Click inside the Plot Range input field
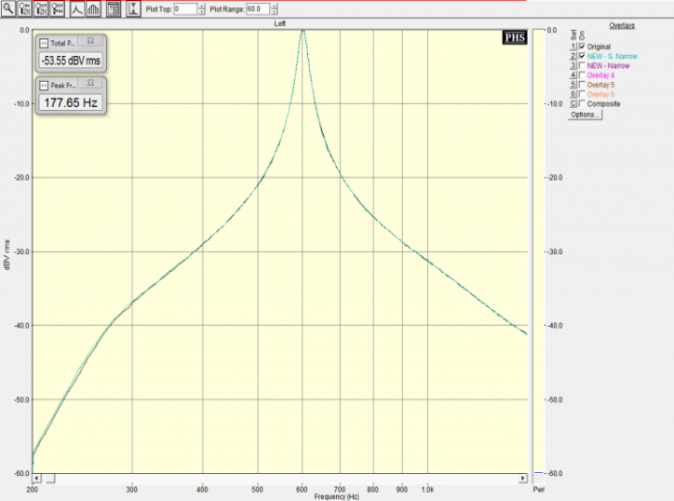This screenshot has width=674, height=501. coord(256,9)
